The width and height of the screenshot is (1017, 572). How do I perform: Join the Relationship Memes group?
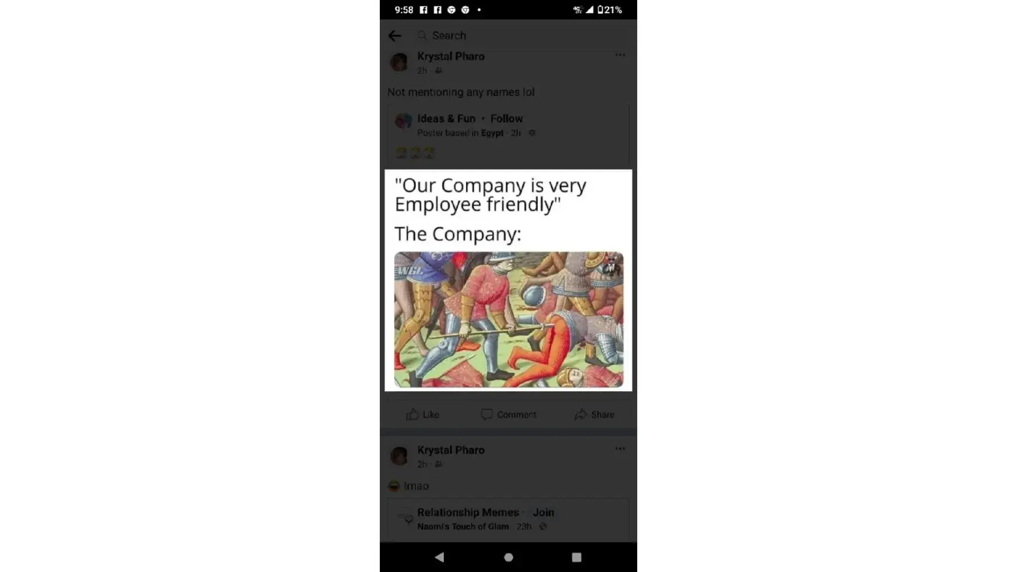click(x=543, y=513)
